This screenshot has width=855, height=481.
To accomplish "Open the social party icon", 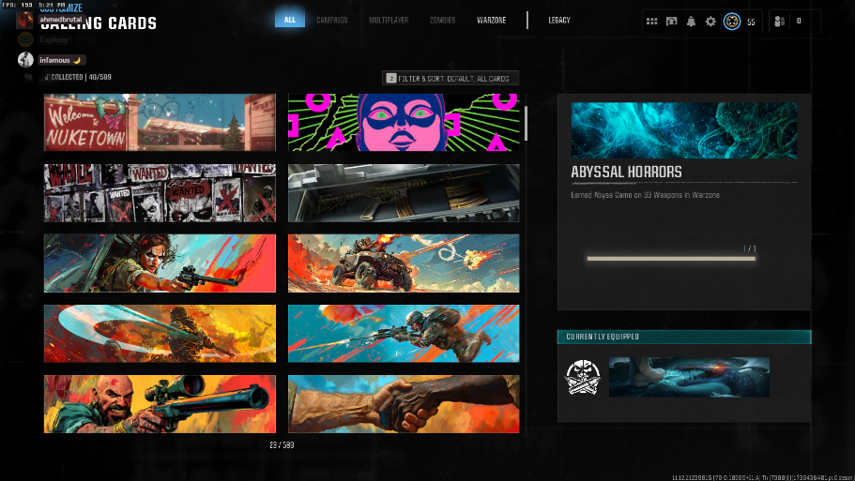I will 779,22.
